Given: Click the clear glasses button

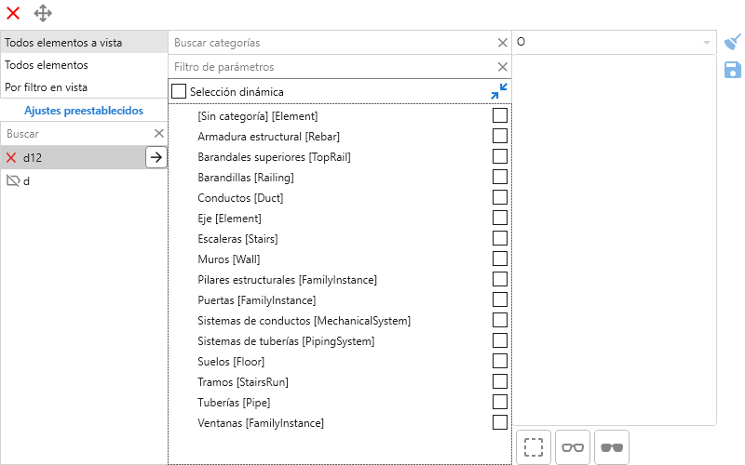Looking at the screenshot, I should (x=573, y=447).
